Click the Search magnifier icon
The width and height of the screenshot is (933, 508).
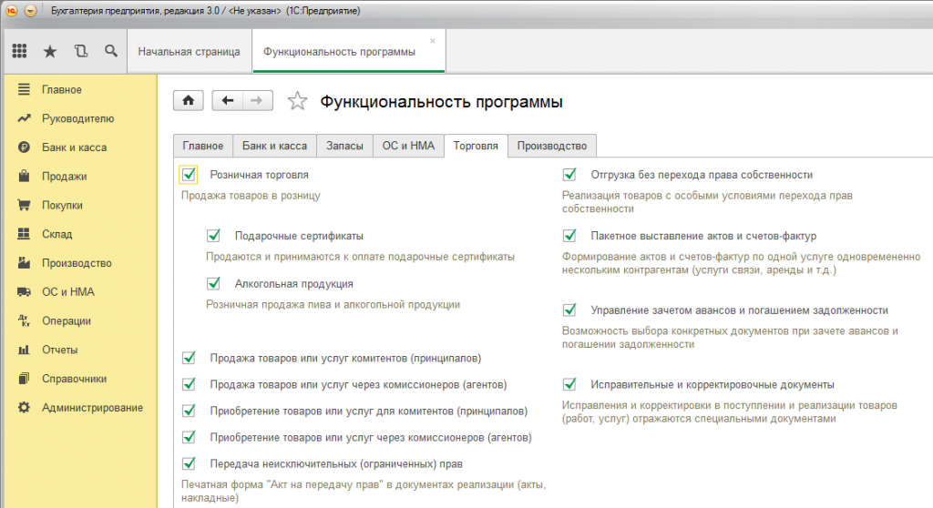point(110,52)
